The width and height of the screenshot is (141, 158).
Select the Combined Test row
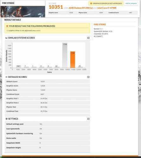[x=47, y=111]
